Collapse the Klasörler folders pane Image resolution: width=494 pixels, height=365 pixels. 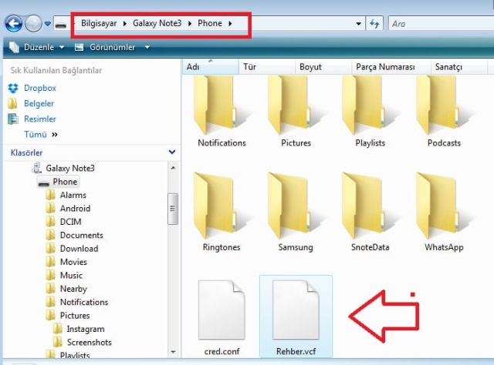pos(171,152)
